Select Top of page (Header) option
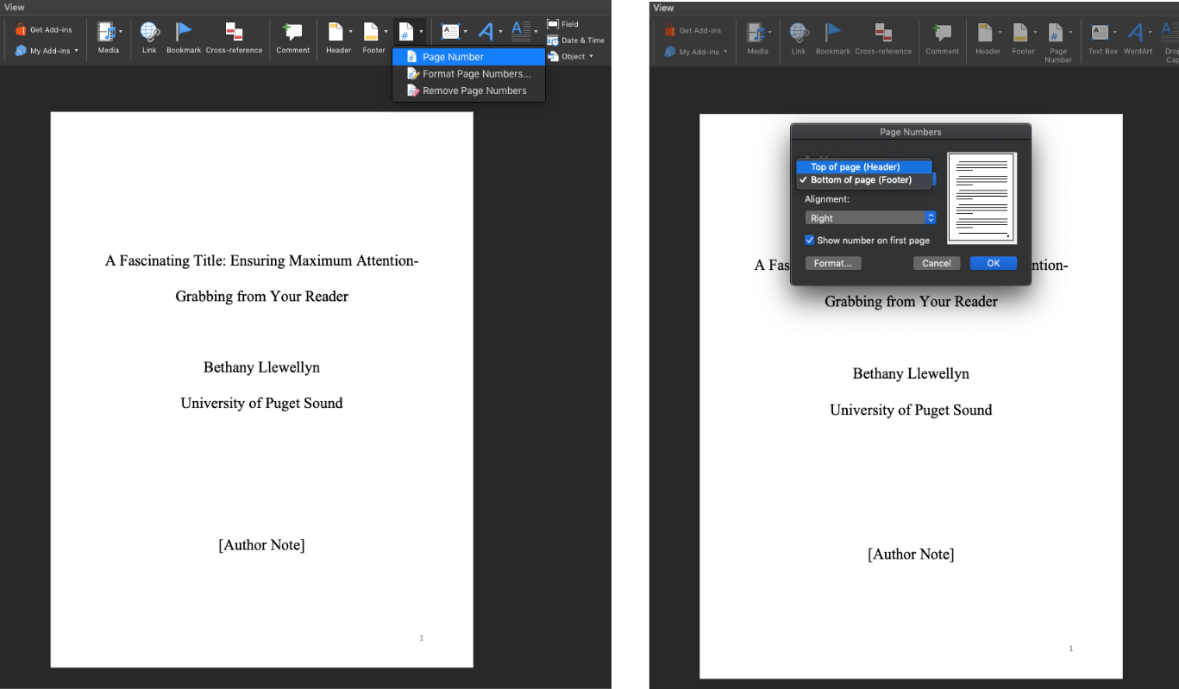 [864, 167]
